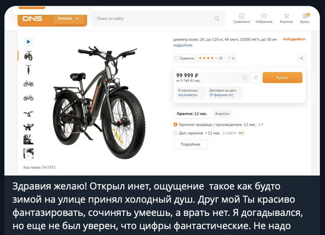Play the product video thumbnail
Viewport: 325px width, 235px height.
tap(28, 42)
